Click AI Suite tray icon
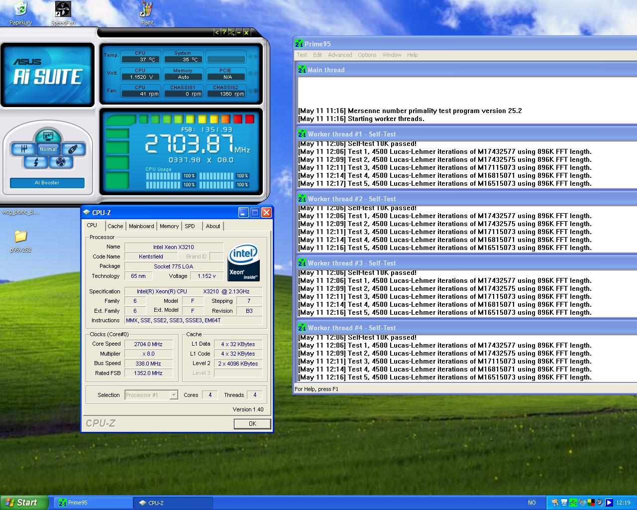Screen dimensions: 637x510 pyautogui.click(x=564, y=503)
